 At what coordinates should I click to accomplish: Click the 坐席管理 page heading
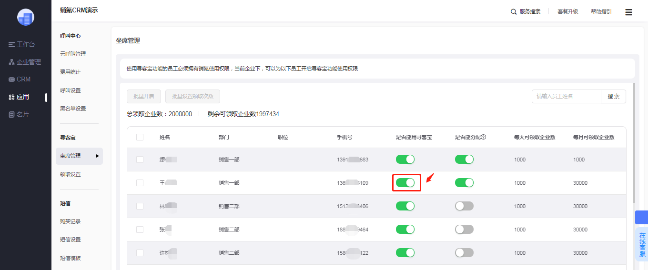coord(128,40)
